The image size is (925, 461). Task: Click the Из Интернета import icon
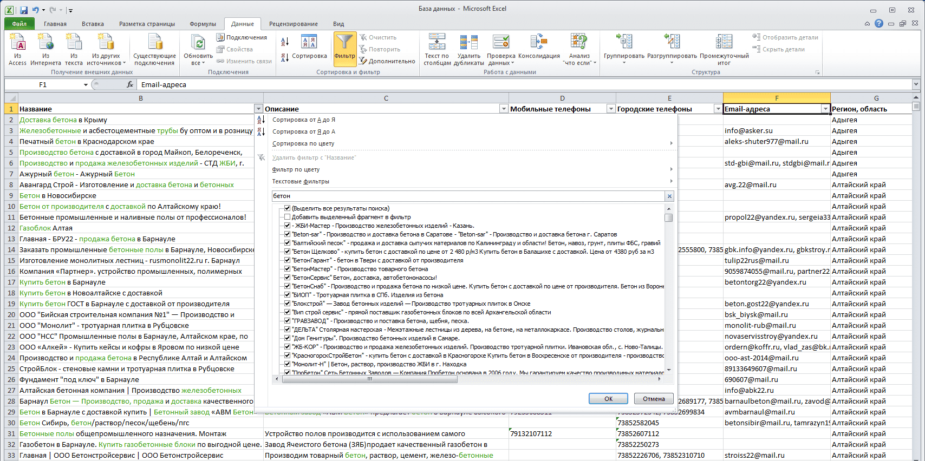tap(45, 49)
